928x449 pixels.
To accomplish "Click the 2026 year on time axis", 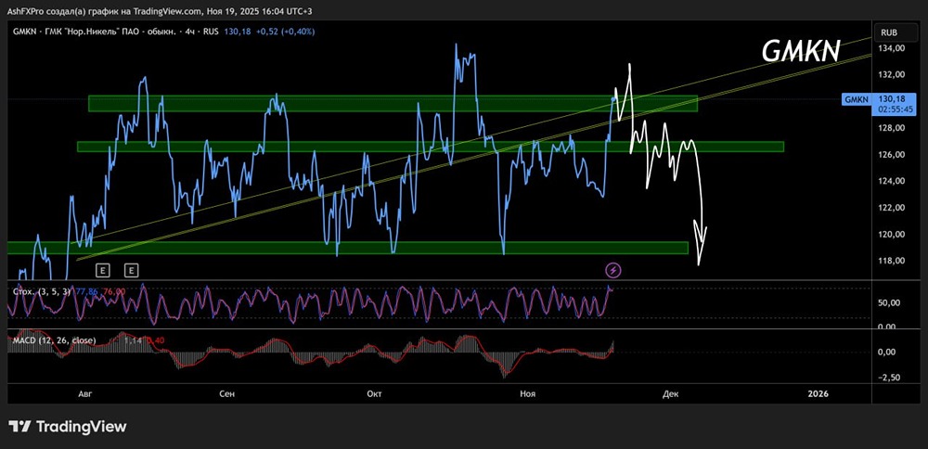I will point(818,394).
